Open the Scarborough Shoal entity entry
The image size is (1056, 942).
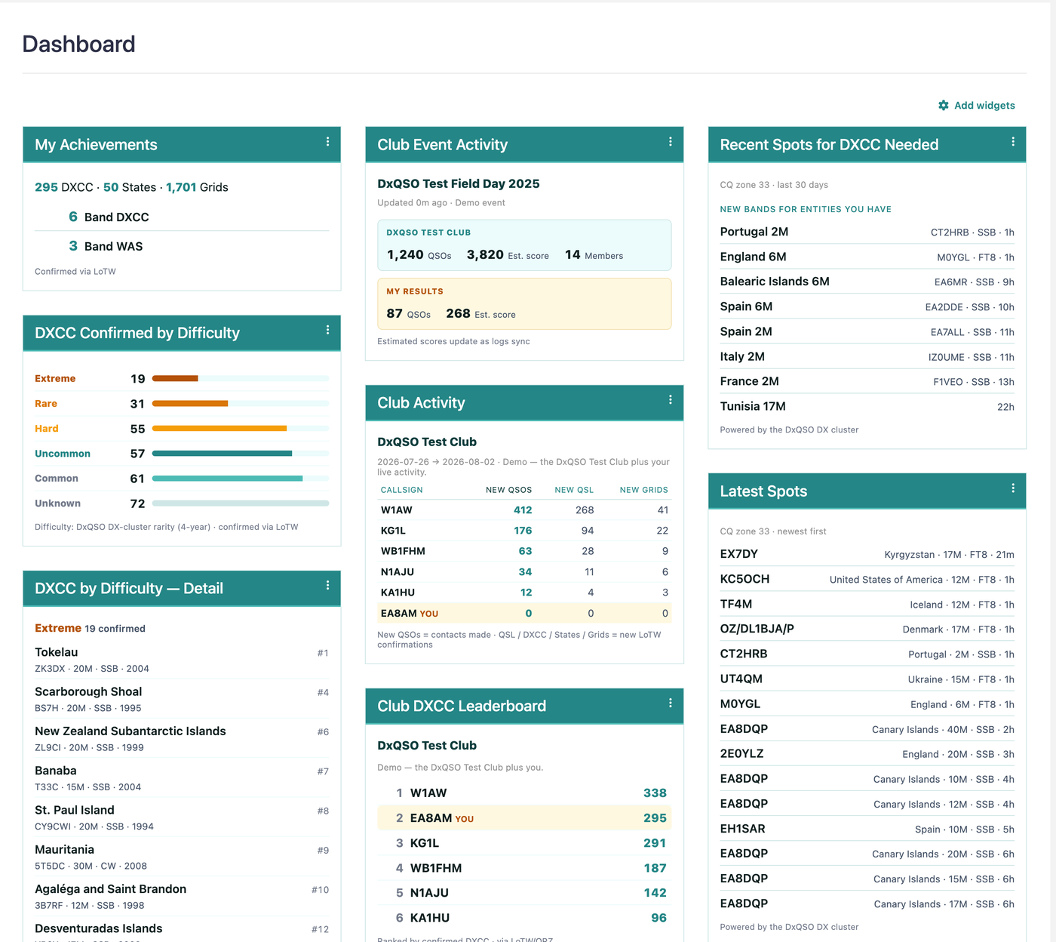182,699
